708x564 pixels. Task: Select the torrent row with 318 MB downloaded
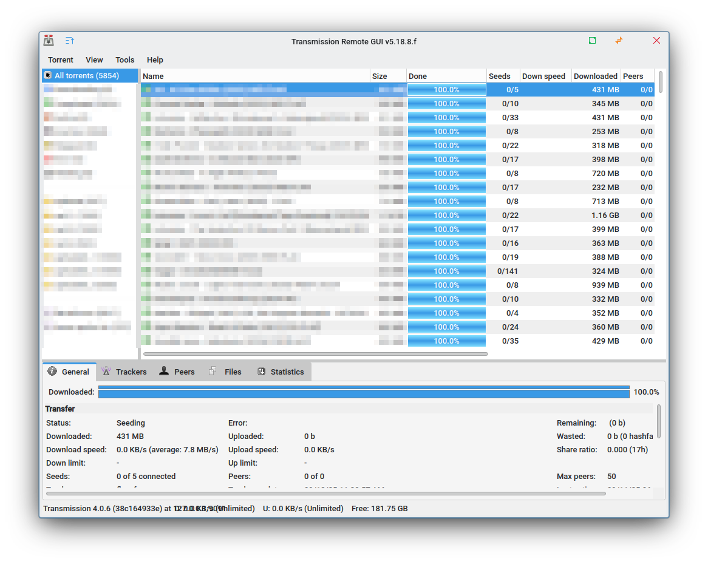(x=397, y=146)
